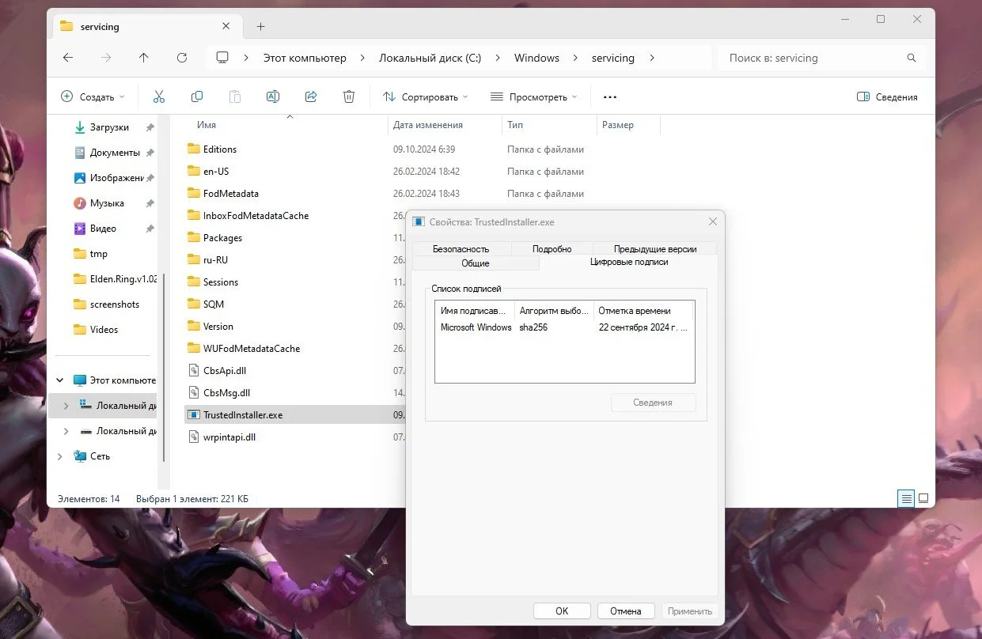Click the Delete trash bin icon
Viewport: 982px width, 639px height.
[x=349, y=96]
